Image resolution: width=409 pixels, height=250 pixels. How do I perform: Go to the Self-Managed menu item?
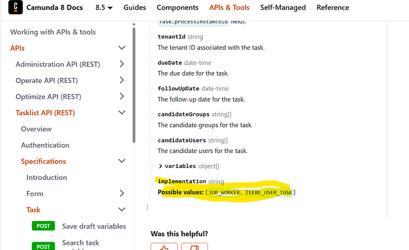(283, 8)
